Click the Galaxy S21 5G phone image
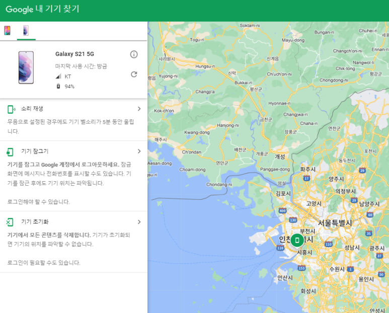The height and width of the screenshot is (313, 389). pyautogui.click(x=26, y=67)
